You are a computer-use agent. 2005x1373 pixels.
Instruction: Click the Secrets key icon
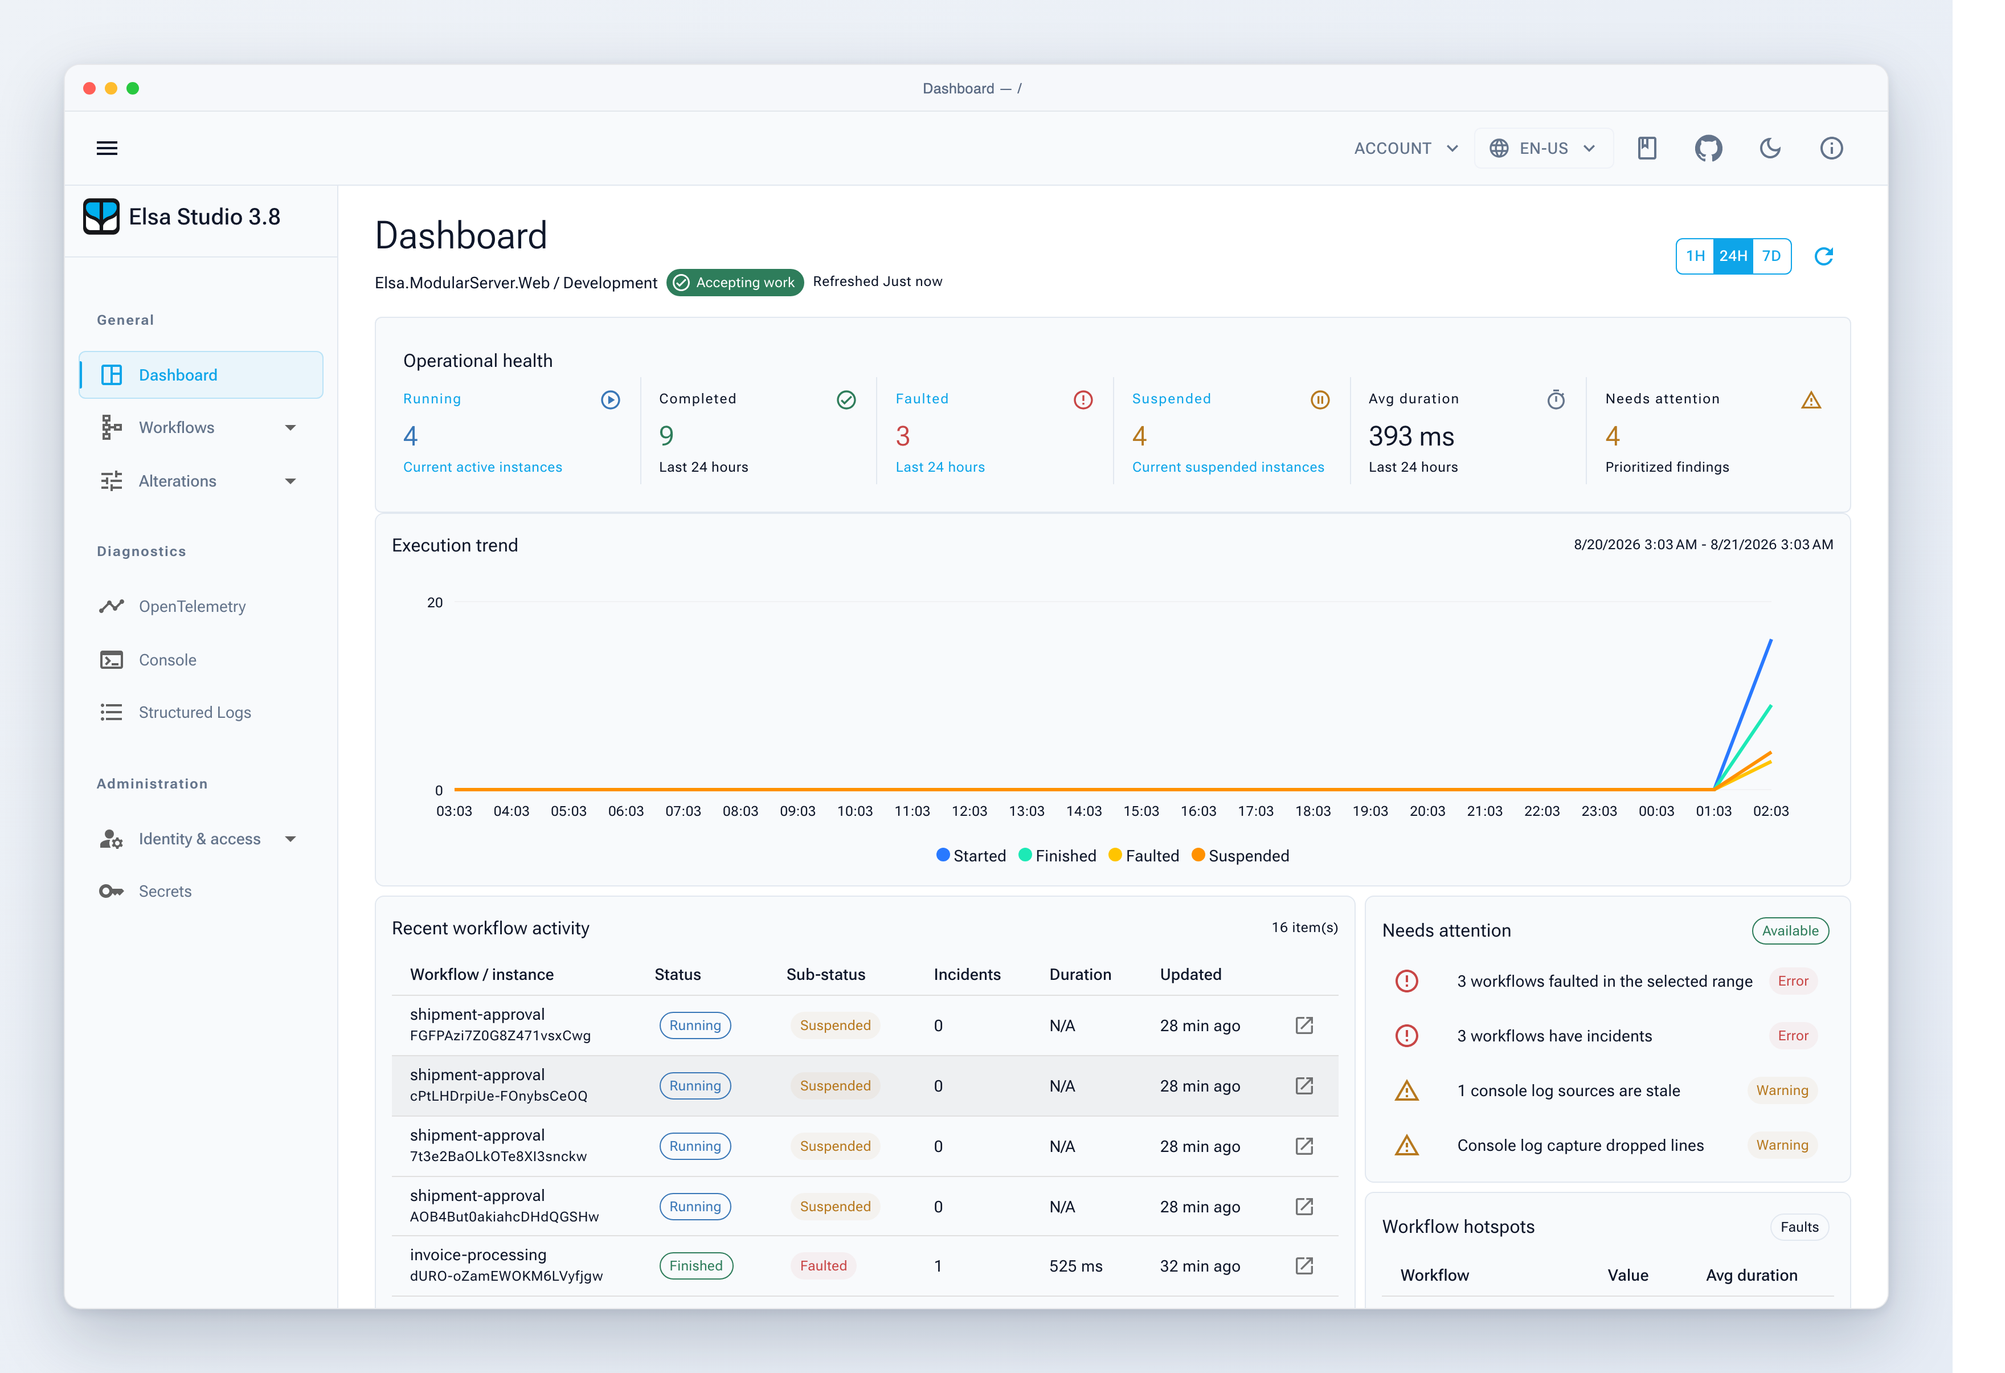pyautogui.click(x=111, y=890)
